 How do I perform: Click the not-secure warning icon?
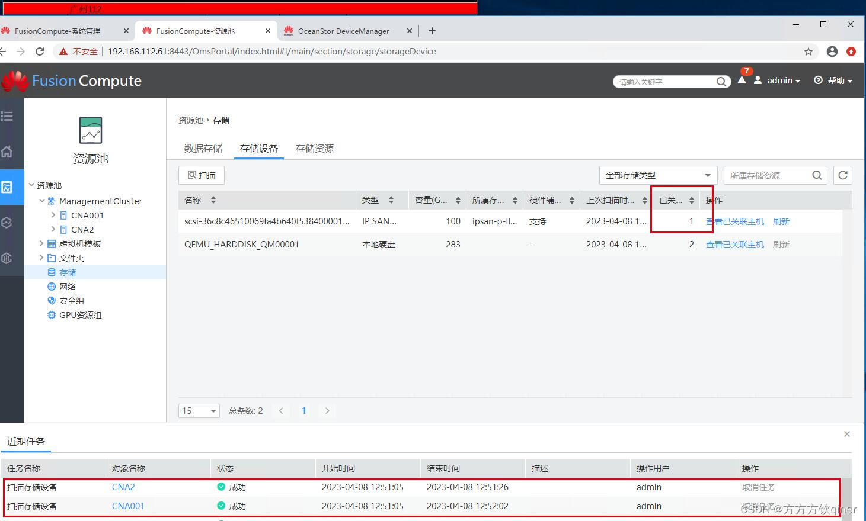point(63,52)
